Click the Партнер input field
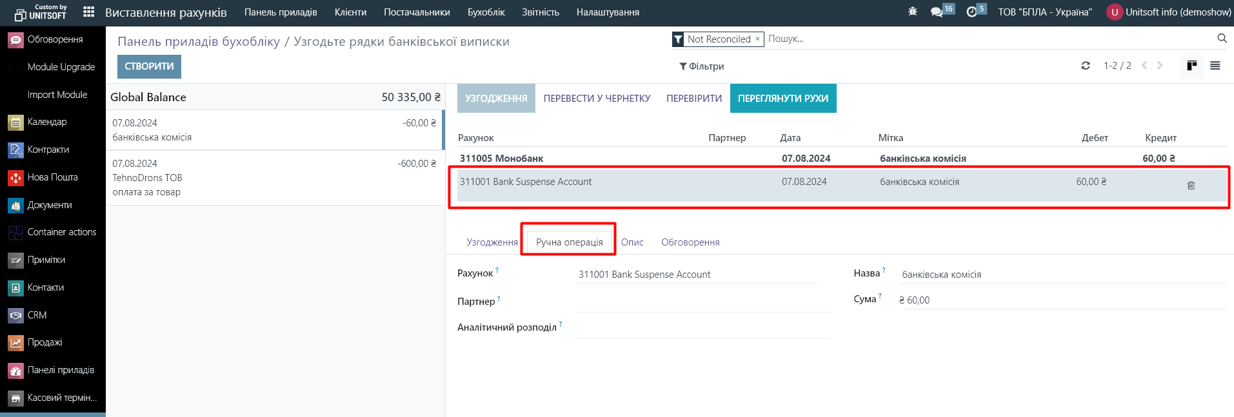Viewport: 1234px width, 417px height. pos(702,302)
